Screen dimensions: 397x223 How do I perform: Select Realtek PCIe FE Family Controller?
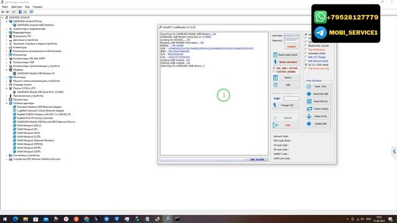[35, 118]
